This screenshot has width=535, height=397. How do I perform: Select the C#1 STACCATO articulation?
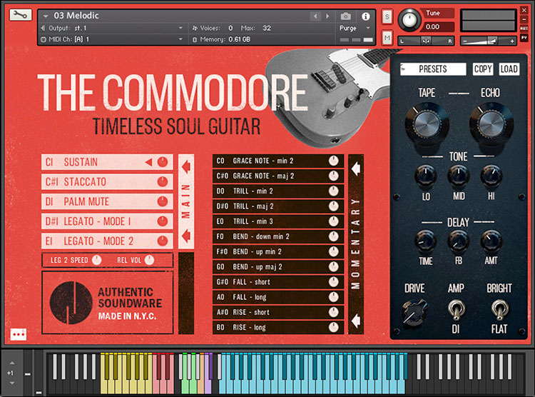[x=107, y=182]
